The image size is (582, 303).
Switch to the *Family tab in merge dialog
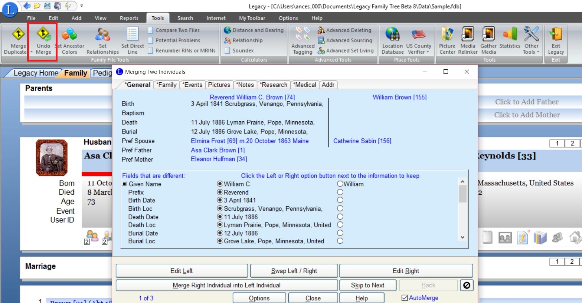click(166, 85)
